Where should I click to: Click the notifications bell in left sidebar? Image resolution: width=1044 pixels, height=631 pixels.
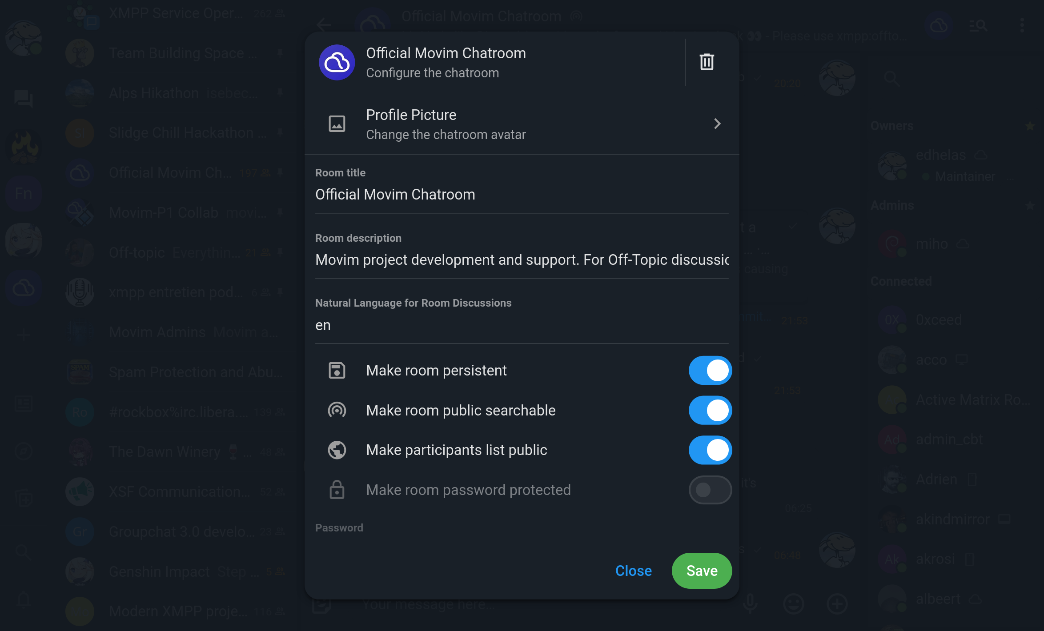tap(23, 600)
